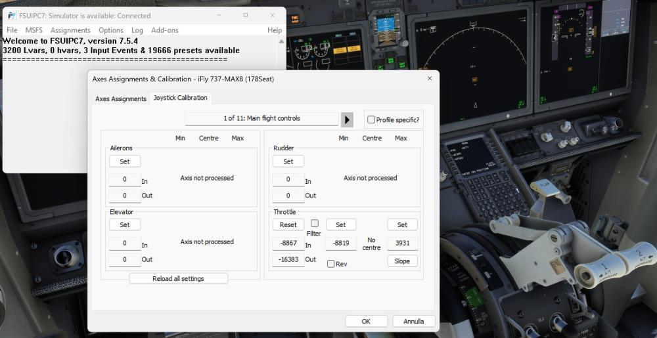Close the Axes Assignments & Calibration dialog
The width and height of the screenshot is (657, 338).
click(430, 79)
